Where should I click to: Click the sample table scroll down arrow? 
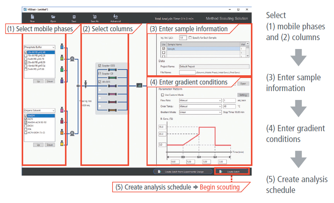click(247, 56)
